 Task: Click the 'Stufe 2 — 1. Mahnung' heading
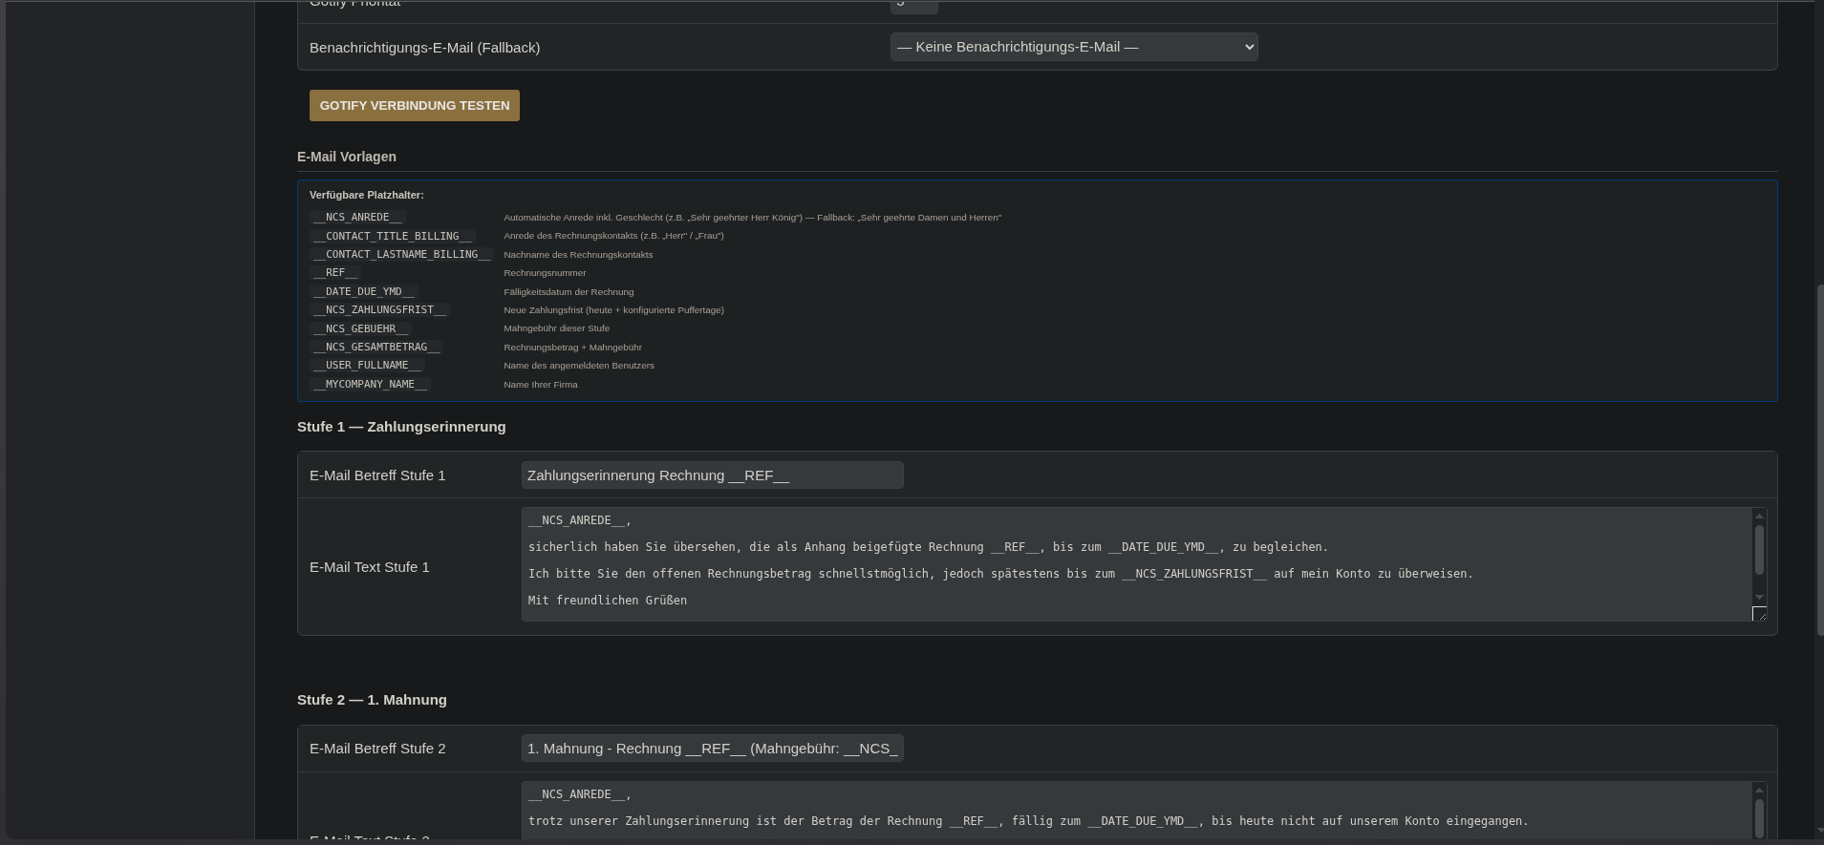click(372, 700)
